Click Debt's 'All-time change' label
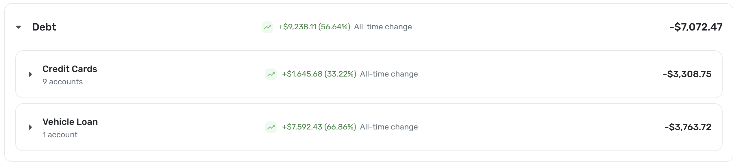Viewport: 733px width, 164px height. tap(383, 27)
